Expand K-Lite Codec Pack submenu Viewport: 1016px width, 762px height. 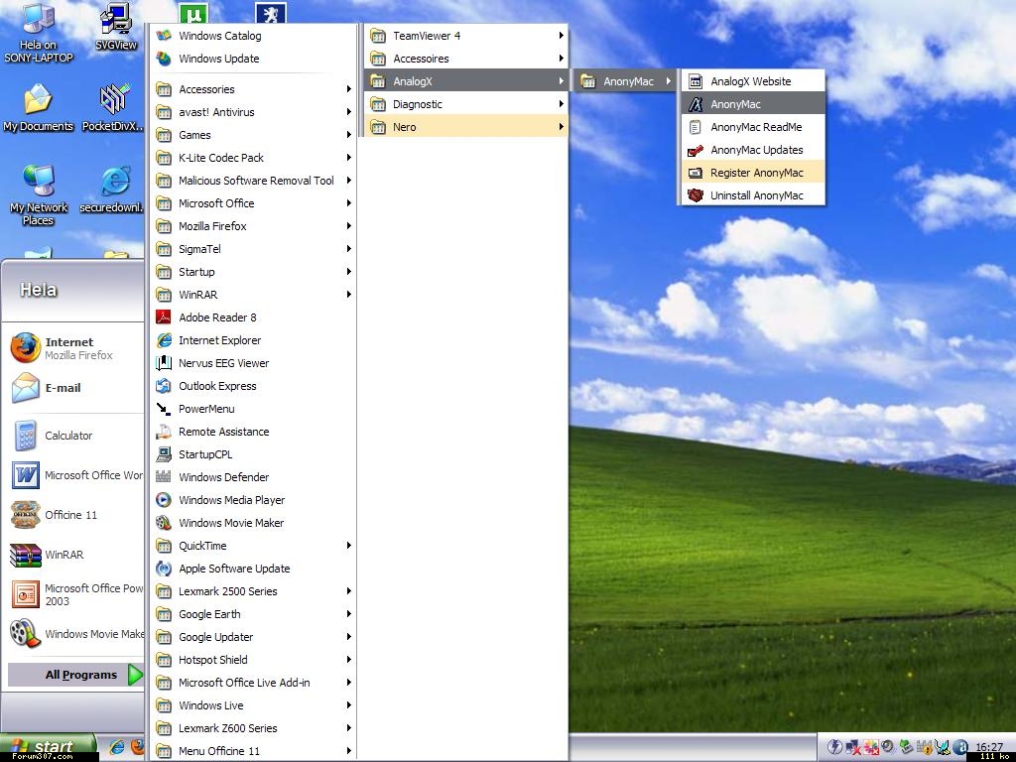(x=254, y=158)
